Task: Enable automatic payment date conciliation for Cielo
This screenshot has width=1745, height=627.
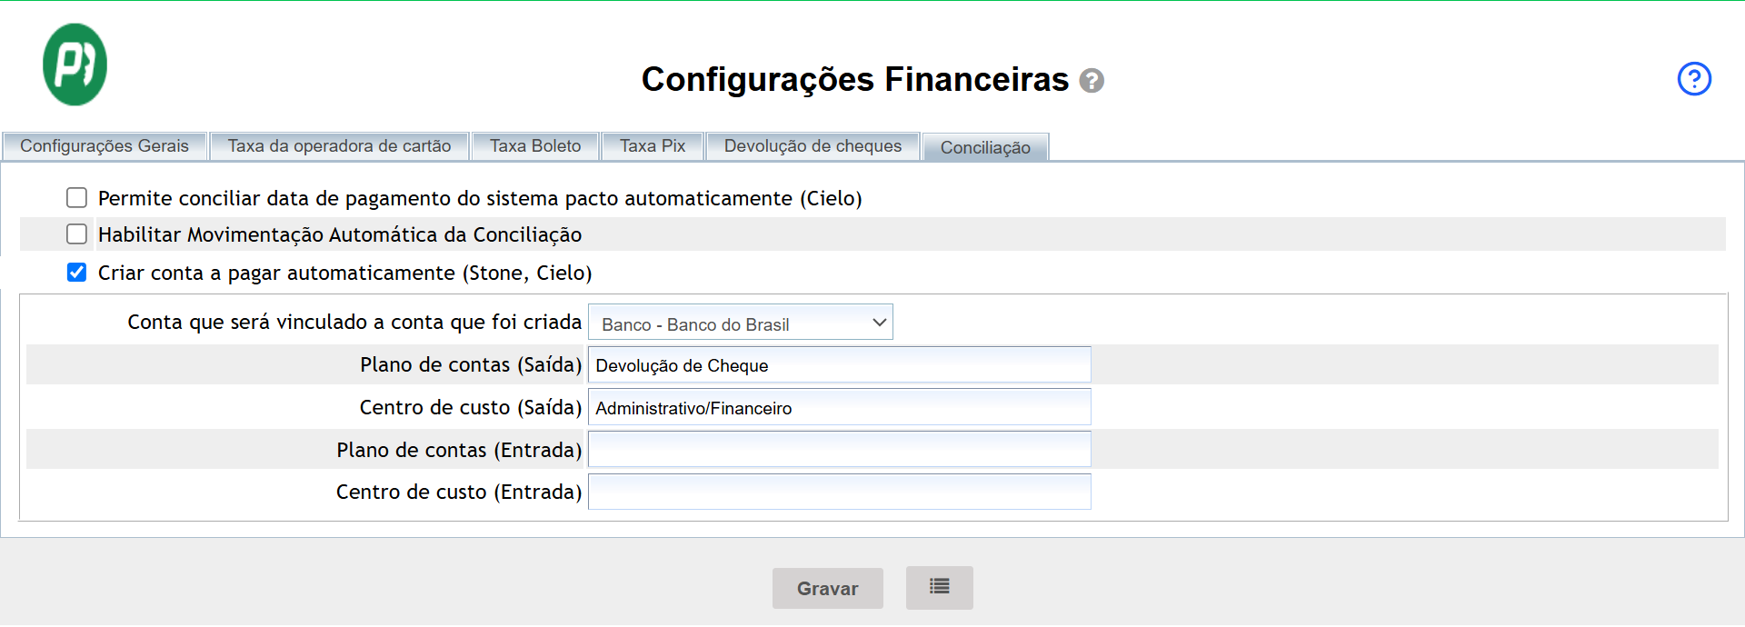Action: point(77,198)
